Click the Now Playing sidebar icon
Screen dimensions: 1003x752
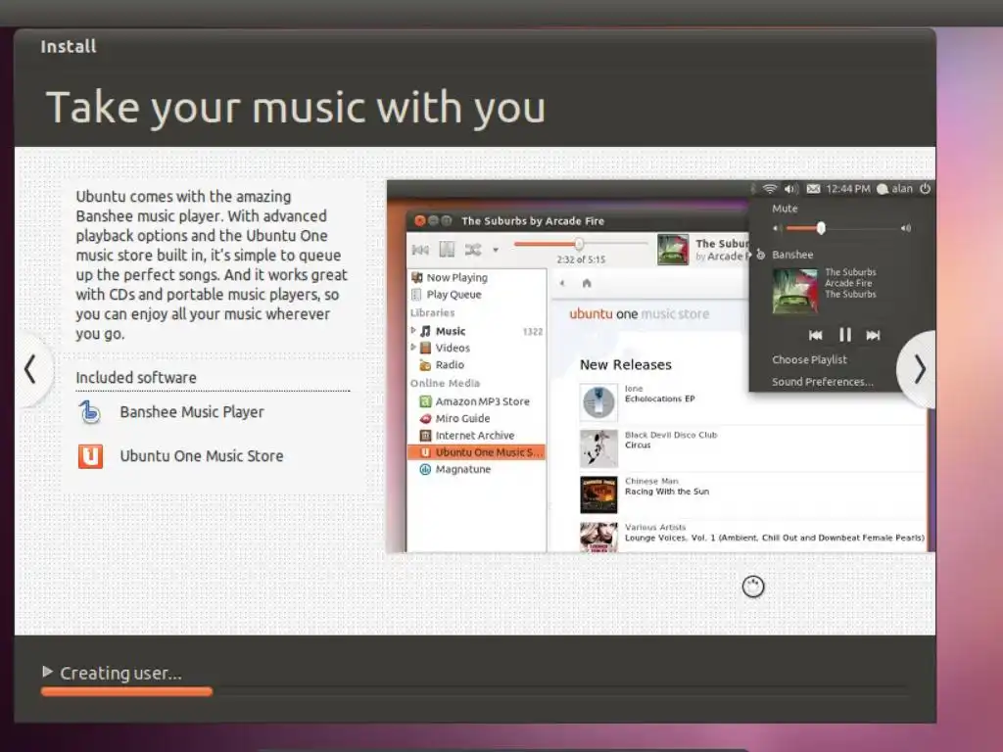[417, 277]
